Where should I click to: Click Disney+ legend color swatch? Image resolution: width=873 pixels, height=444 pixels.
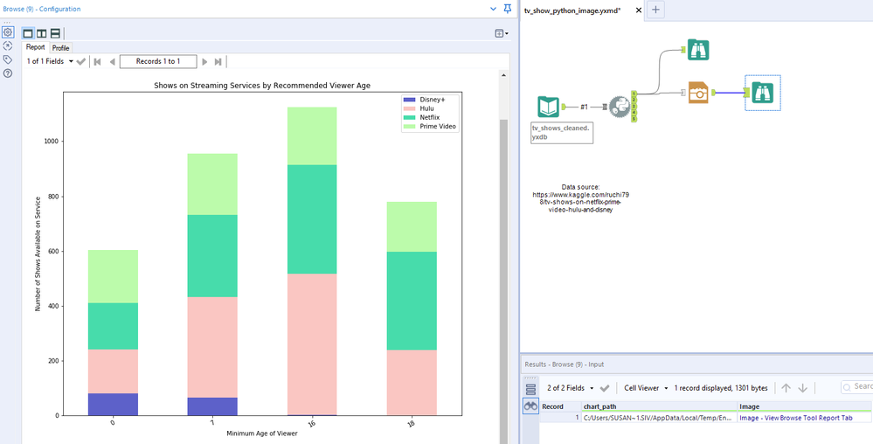click(x=409, y=99)
